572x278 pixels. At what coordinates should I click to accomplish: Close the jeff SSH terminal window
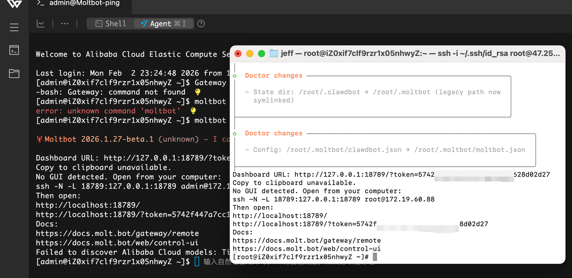pyautogui.click(x=238, y=54)
